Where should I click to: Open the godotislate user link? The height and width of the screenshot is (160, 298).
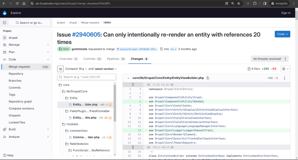click(x=80, y=49)
